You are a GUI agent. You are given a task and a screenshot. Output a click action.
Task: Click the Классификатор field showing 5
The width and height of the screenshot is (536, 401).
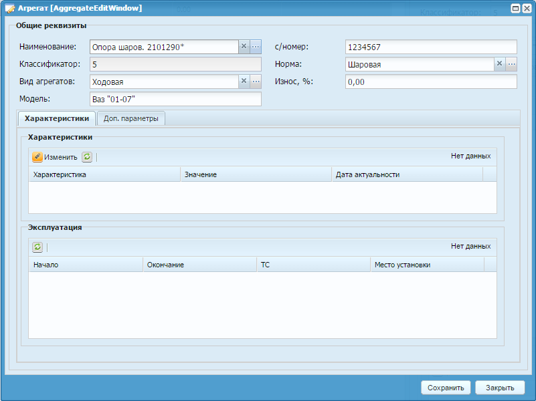(175, 64)
